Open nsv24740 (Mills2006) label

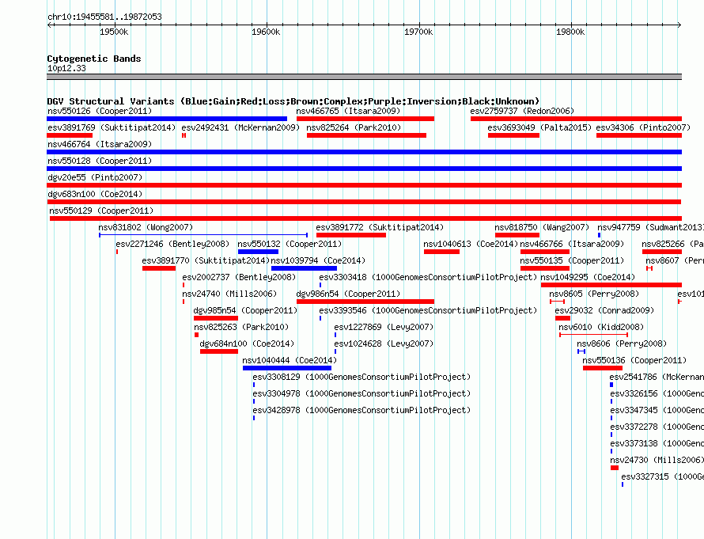pyautogui.click(x=229, y=294)
